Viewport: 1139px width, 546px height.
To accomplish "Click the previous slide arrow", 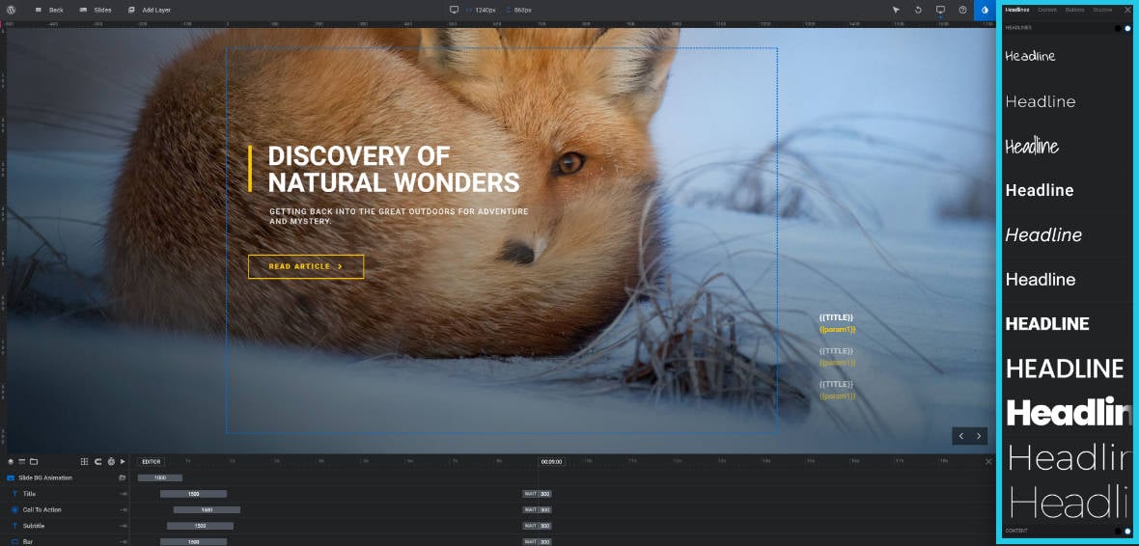I will [x=961, y=436].
